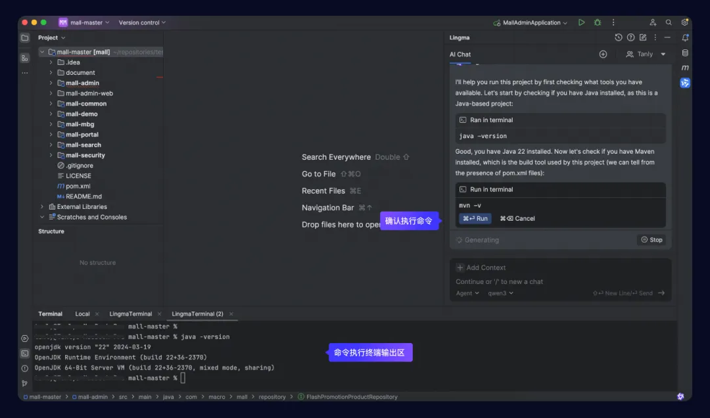The width and height of the screenshot is (710, 418).
Task: Stop the generating response
Action: pyautogui.click(x=651, y=240)
